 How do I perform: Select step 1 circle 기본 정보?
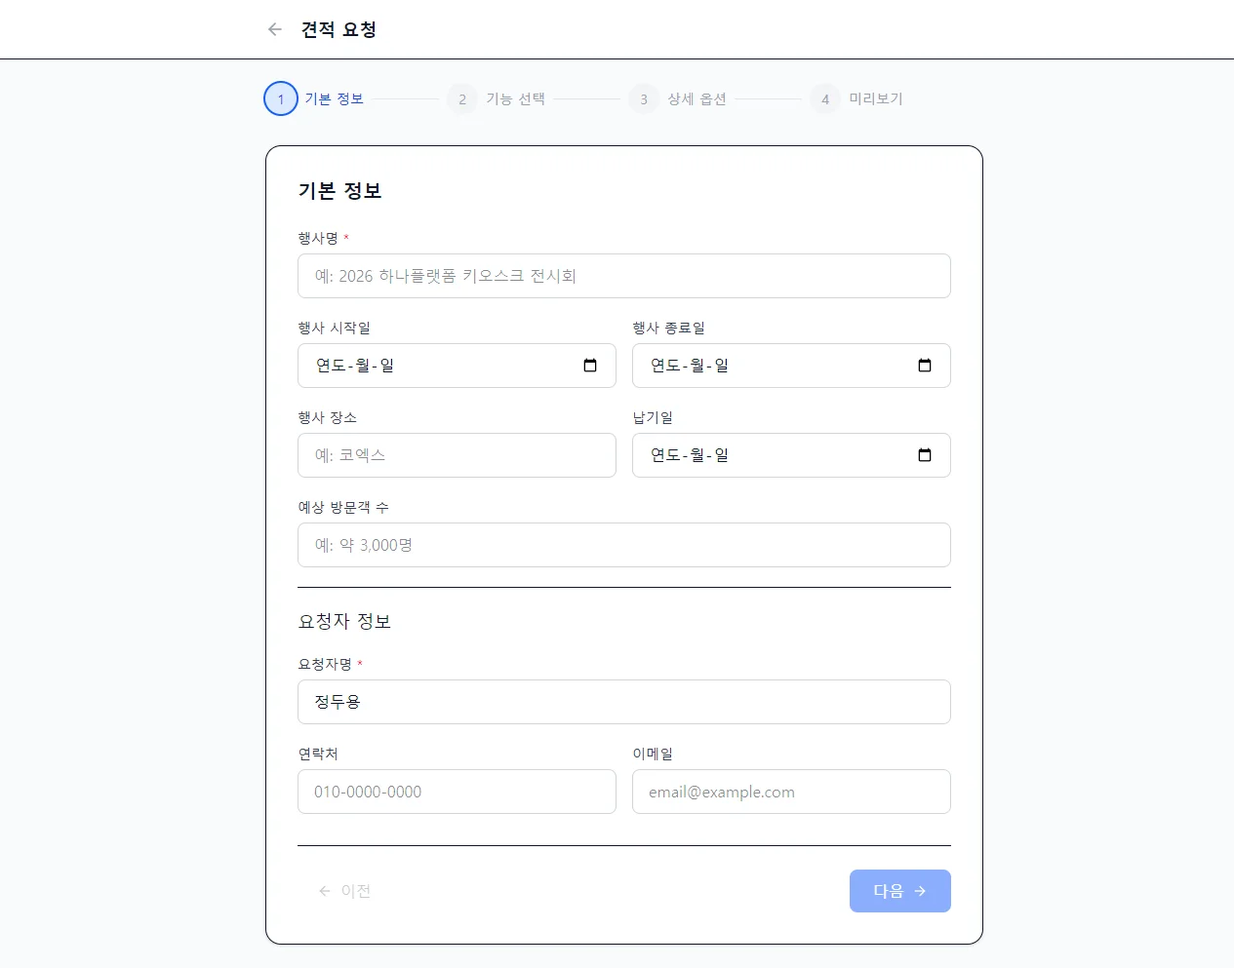point(281,98)
